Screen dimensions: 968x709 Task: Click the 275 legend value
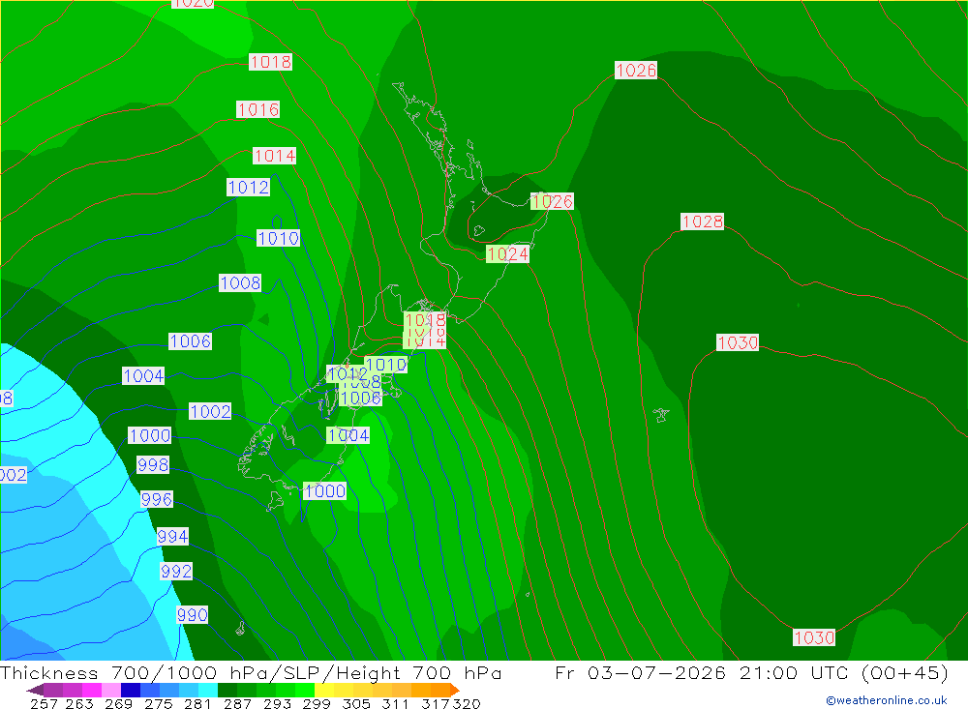pyautogui.click(x=158, y=703)
